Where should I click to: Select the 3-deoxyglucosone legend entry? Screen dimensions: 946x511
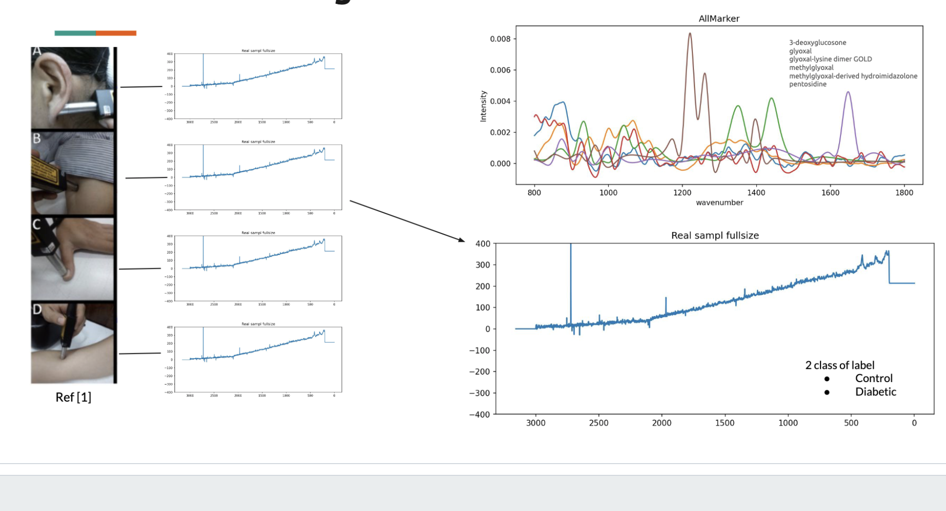[x=817, y=43]
